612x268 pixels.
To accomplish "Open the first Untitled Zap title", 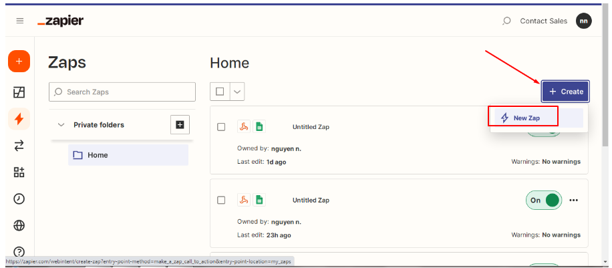I will pos(311,127).
